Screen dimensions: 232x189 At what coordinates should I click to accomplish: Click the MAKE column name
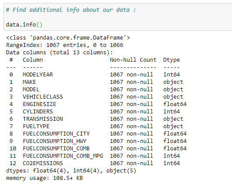tap(29, 82)
